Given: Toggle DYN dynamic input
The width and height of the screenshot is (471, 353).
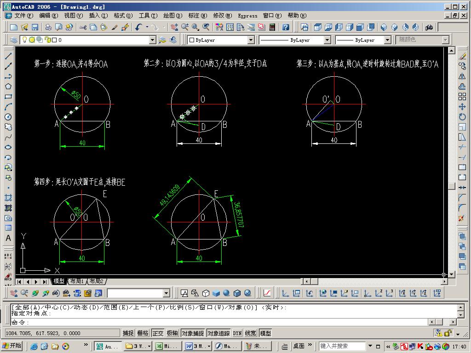Looking at the screenshot, I should pyautogui.click(x=237, y=333).
